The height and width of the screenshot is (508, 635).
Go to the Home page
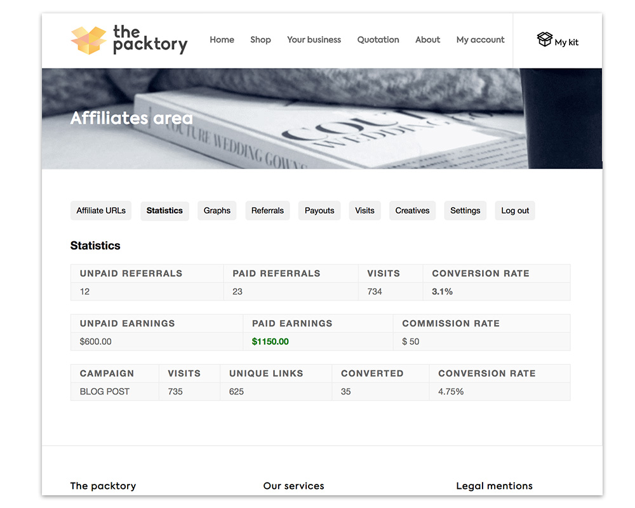pos(222,40)
